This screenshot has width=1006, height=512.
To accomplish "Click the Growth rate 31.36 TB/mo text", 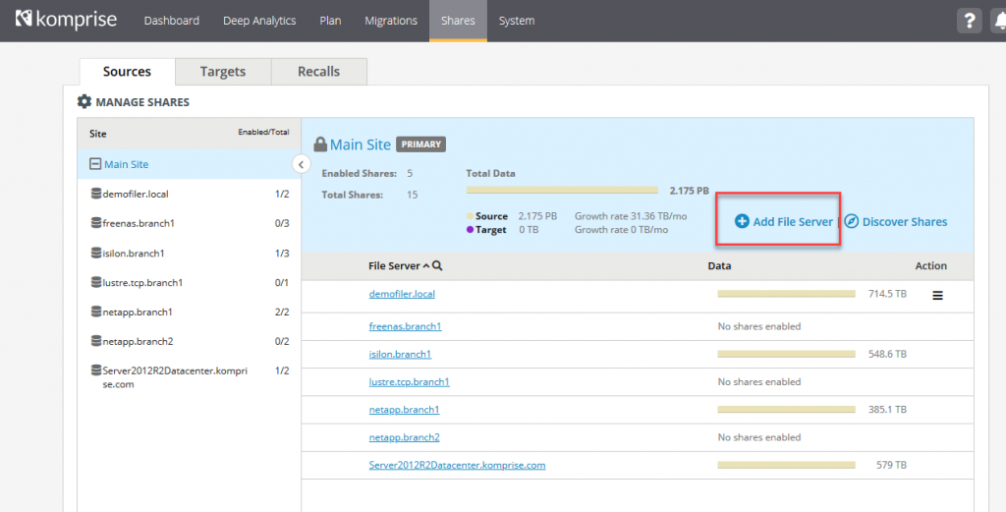I will 630,216.
